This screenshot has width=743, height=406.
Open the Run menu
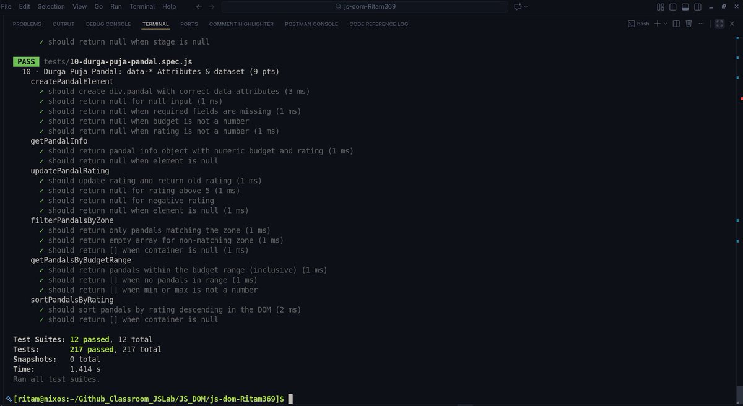pos(116,6)
